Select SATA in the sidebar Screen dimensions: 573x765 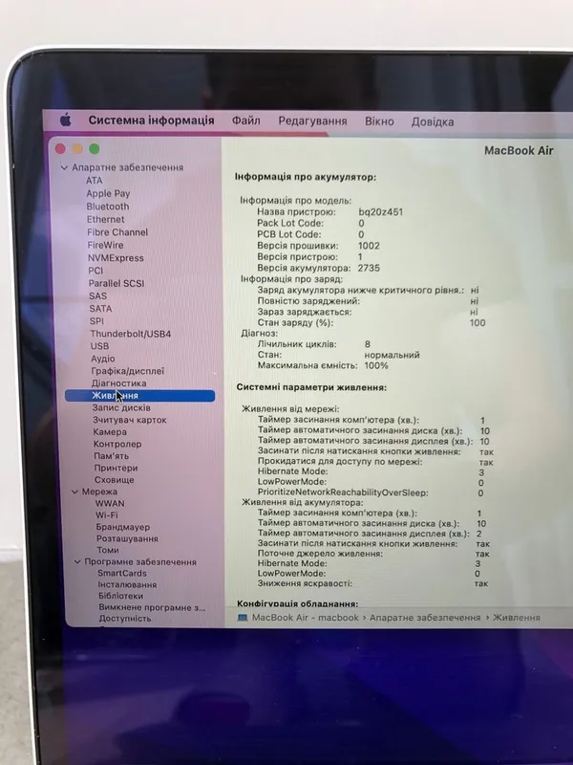pos(101,309)
